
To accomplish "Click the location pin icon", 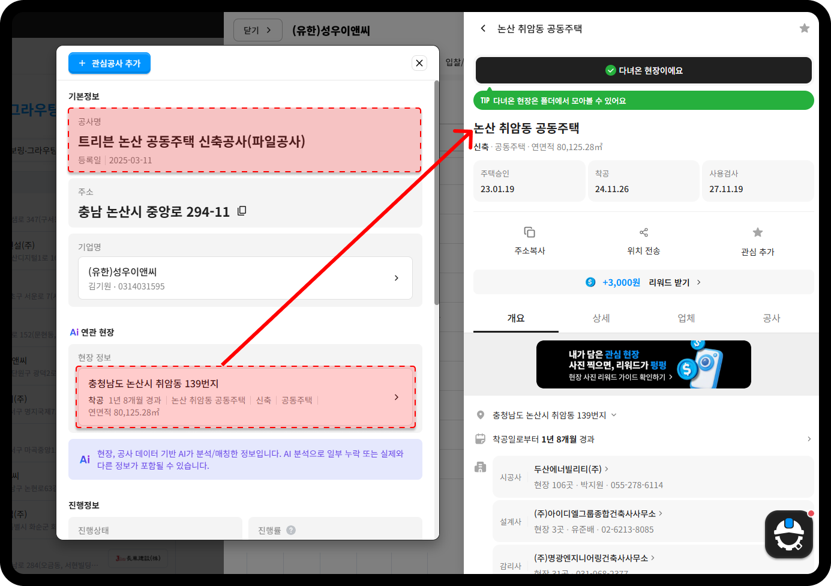I will click(x=480, y=415).
